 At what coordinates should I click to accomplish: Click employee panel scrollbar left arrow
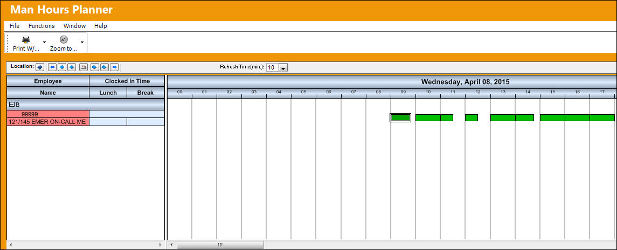pyautogui.click(x=11, y=245)
